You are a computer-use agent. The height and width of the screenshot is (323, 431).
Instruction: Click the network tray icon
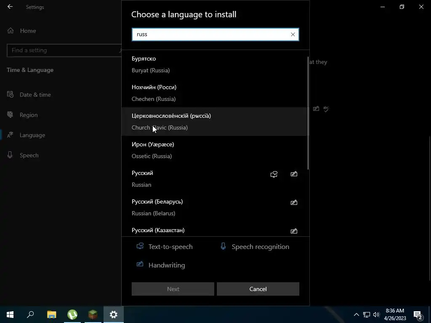point(367,315)
